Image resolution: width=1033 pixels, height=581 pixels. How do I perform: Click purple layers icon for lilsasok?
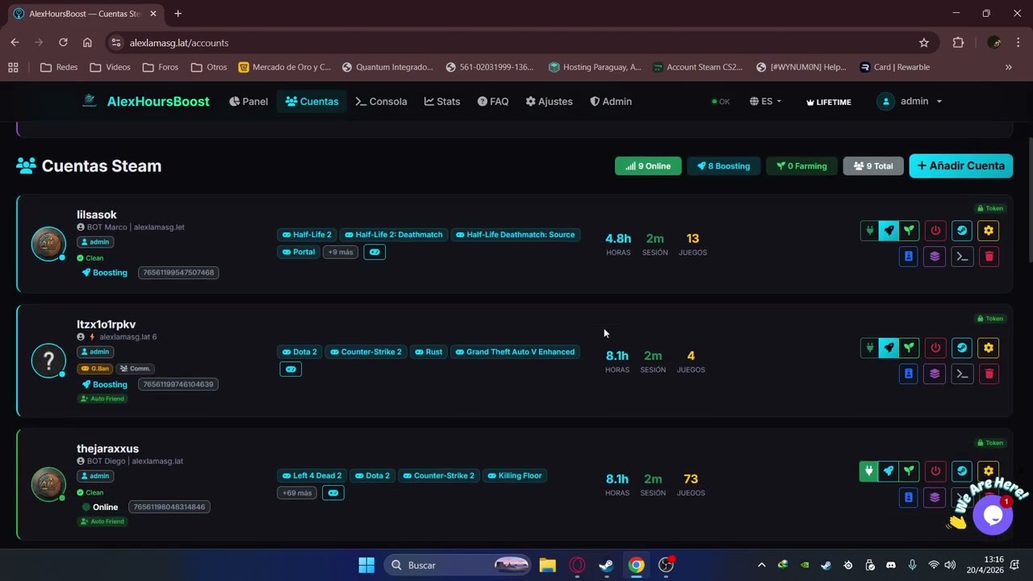pos(935,257)
